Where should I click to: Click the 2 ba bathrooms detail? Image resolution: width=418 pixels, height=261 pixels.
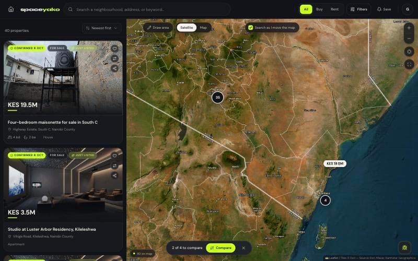[30, 137]
